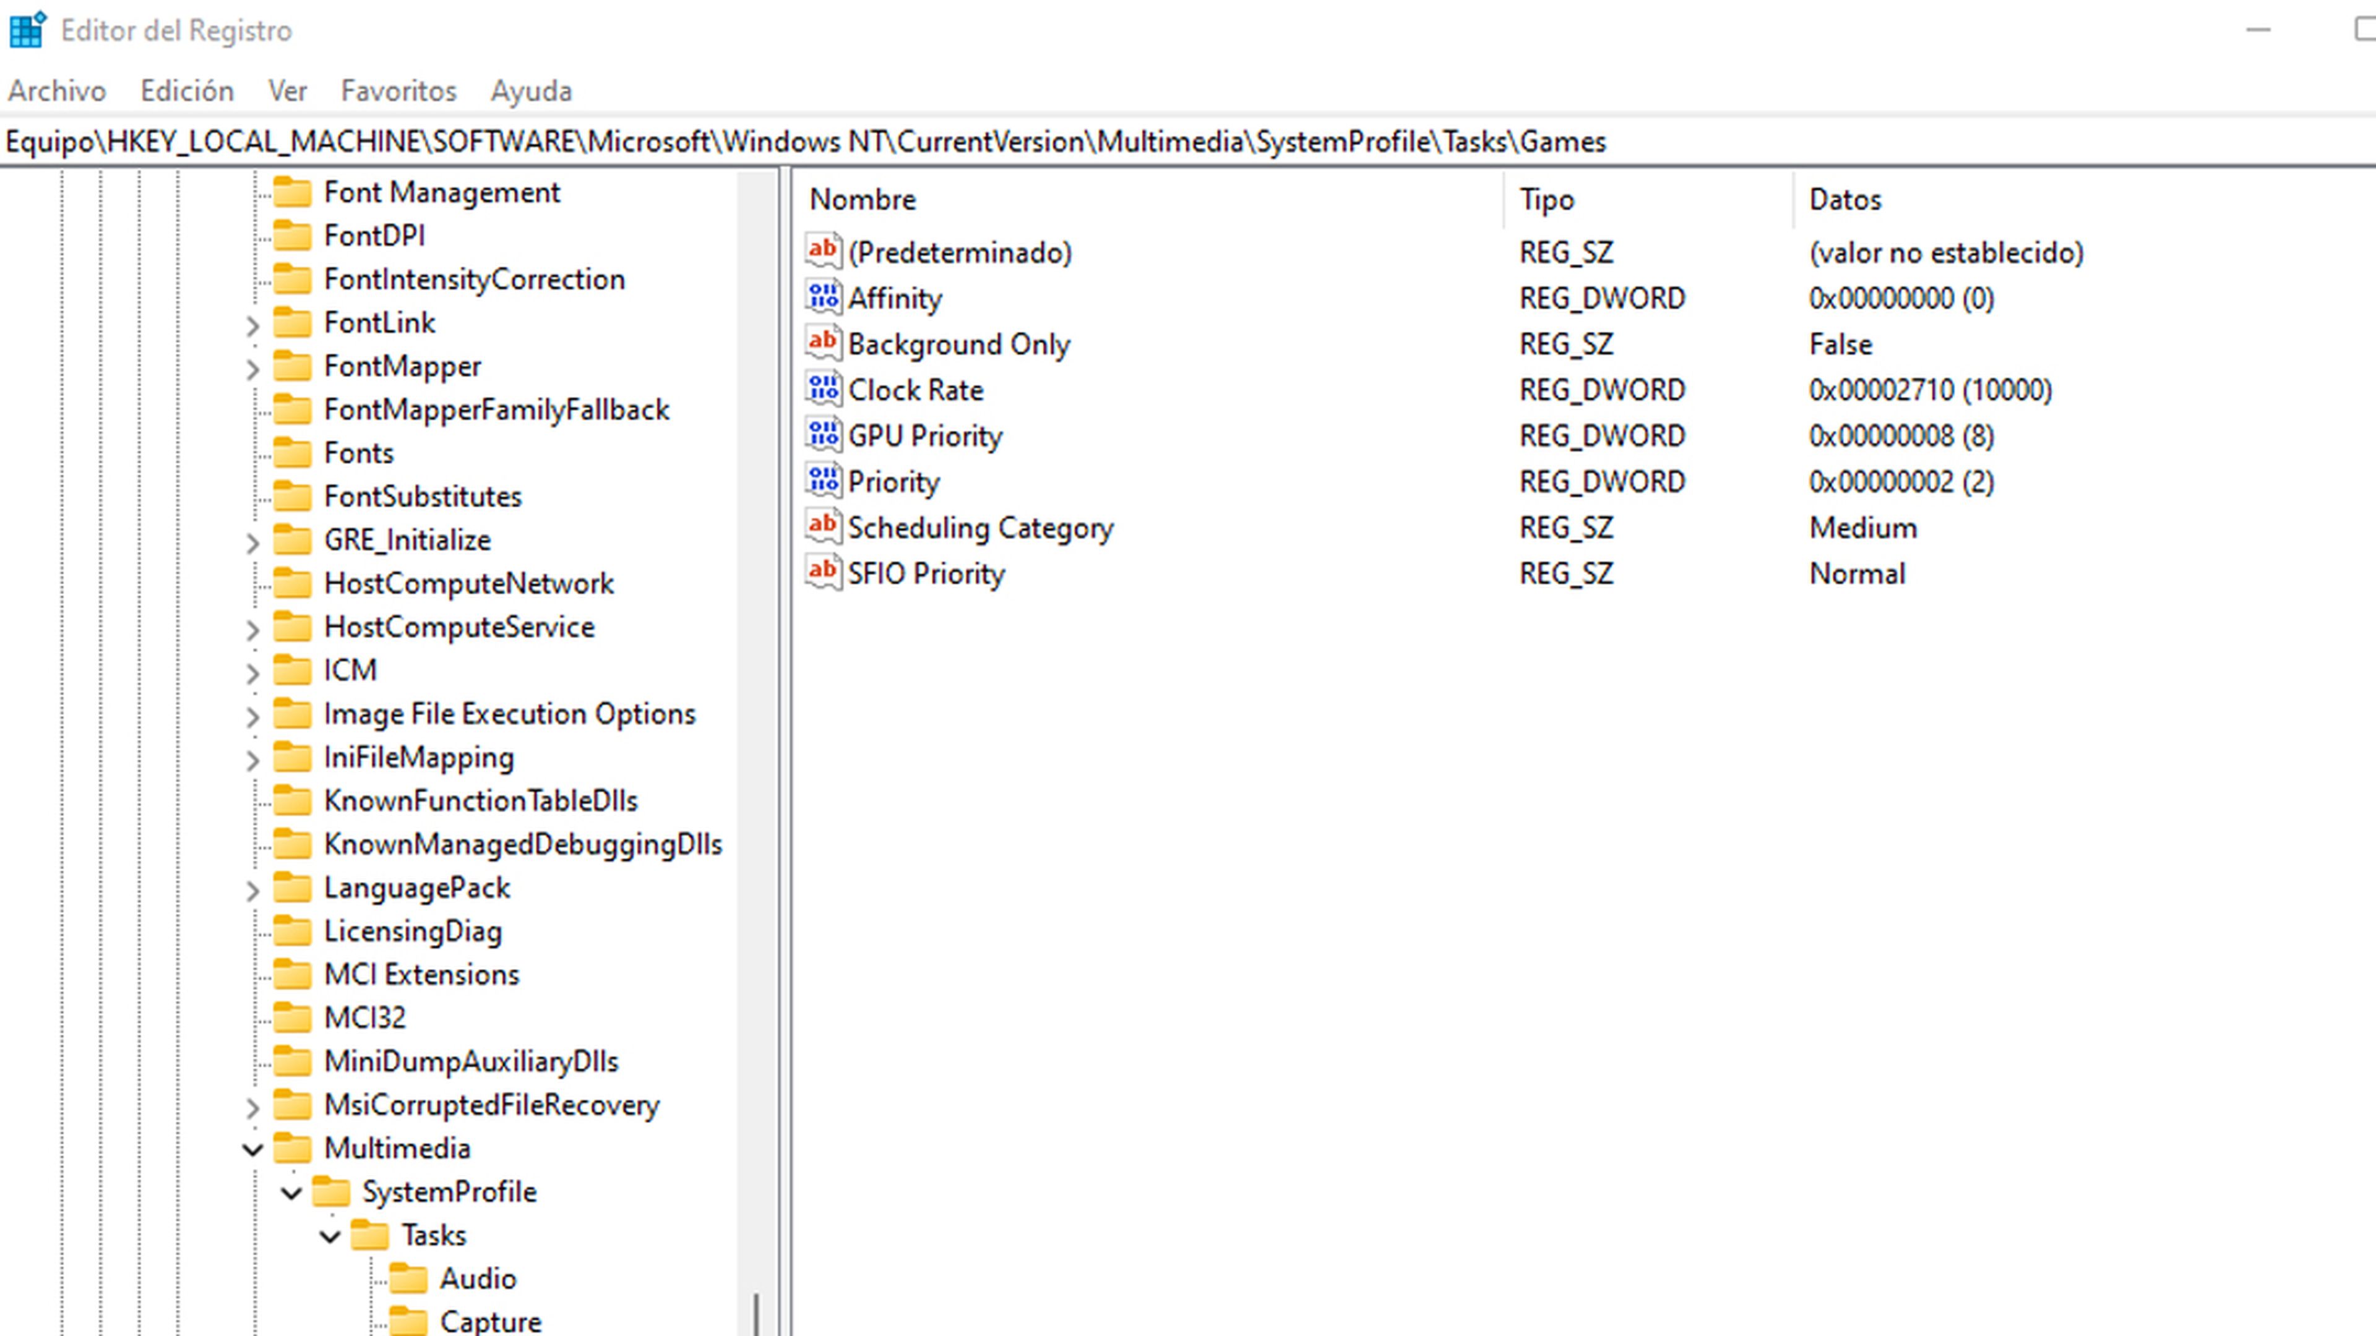Click the Archivo menu
Viewport: 2376px width, 1336px height.
pyautogui.click(x=56, y=90)
